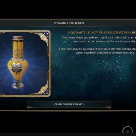This screenshot has width=136, height=136.
Task: Click the notch marker under Reward Unlocked header
Action: [x=69, y=26]
